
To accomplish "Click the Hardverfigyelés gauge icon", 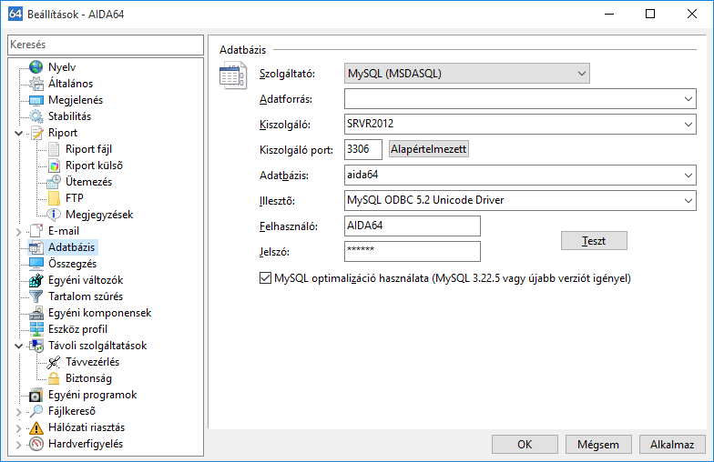I will tap(36, 444).
